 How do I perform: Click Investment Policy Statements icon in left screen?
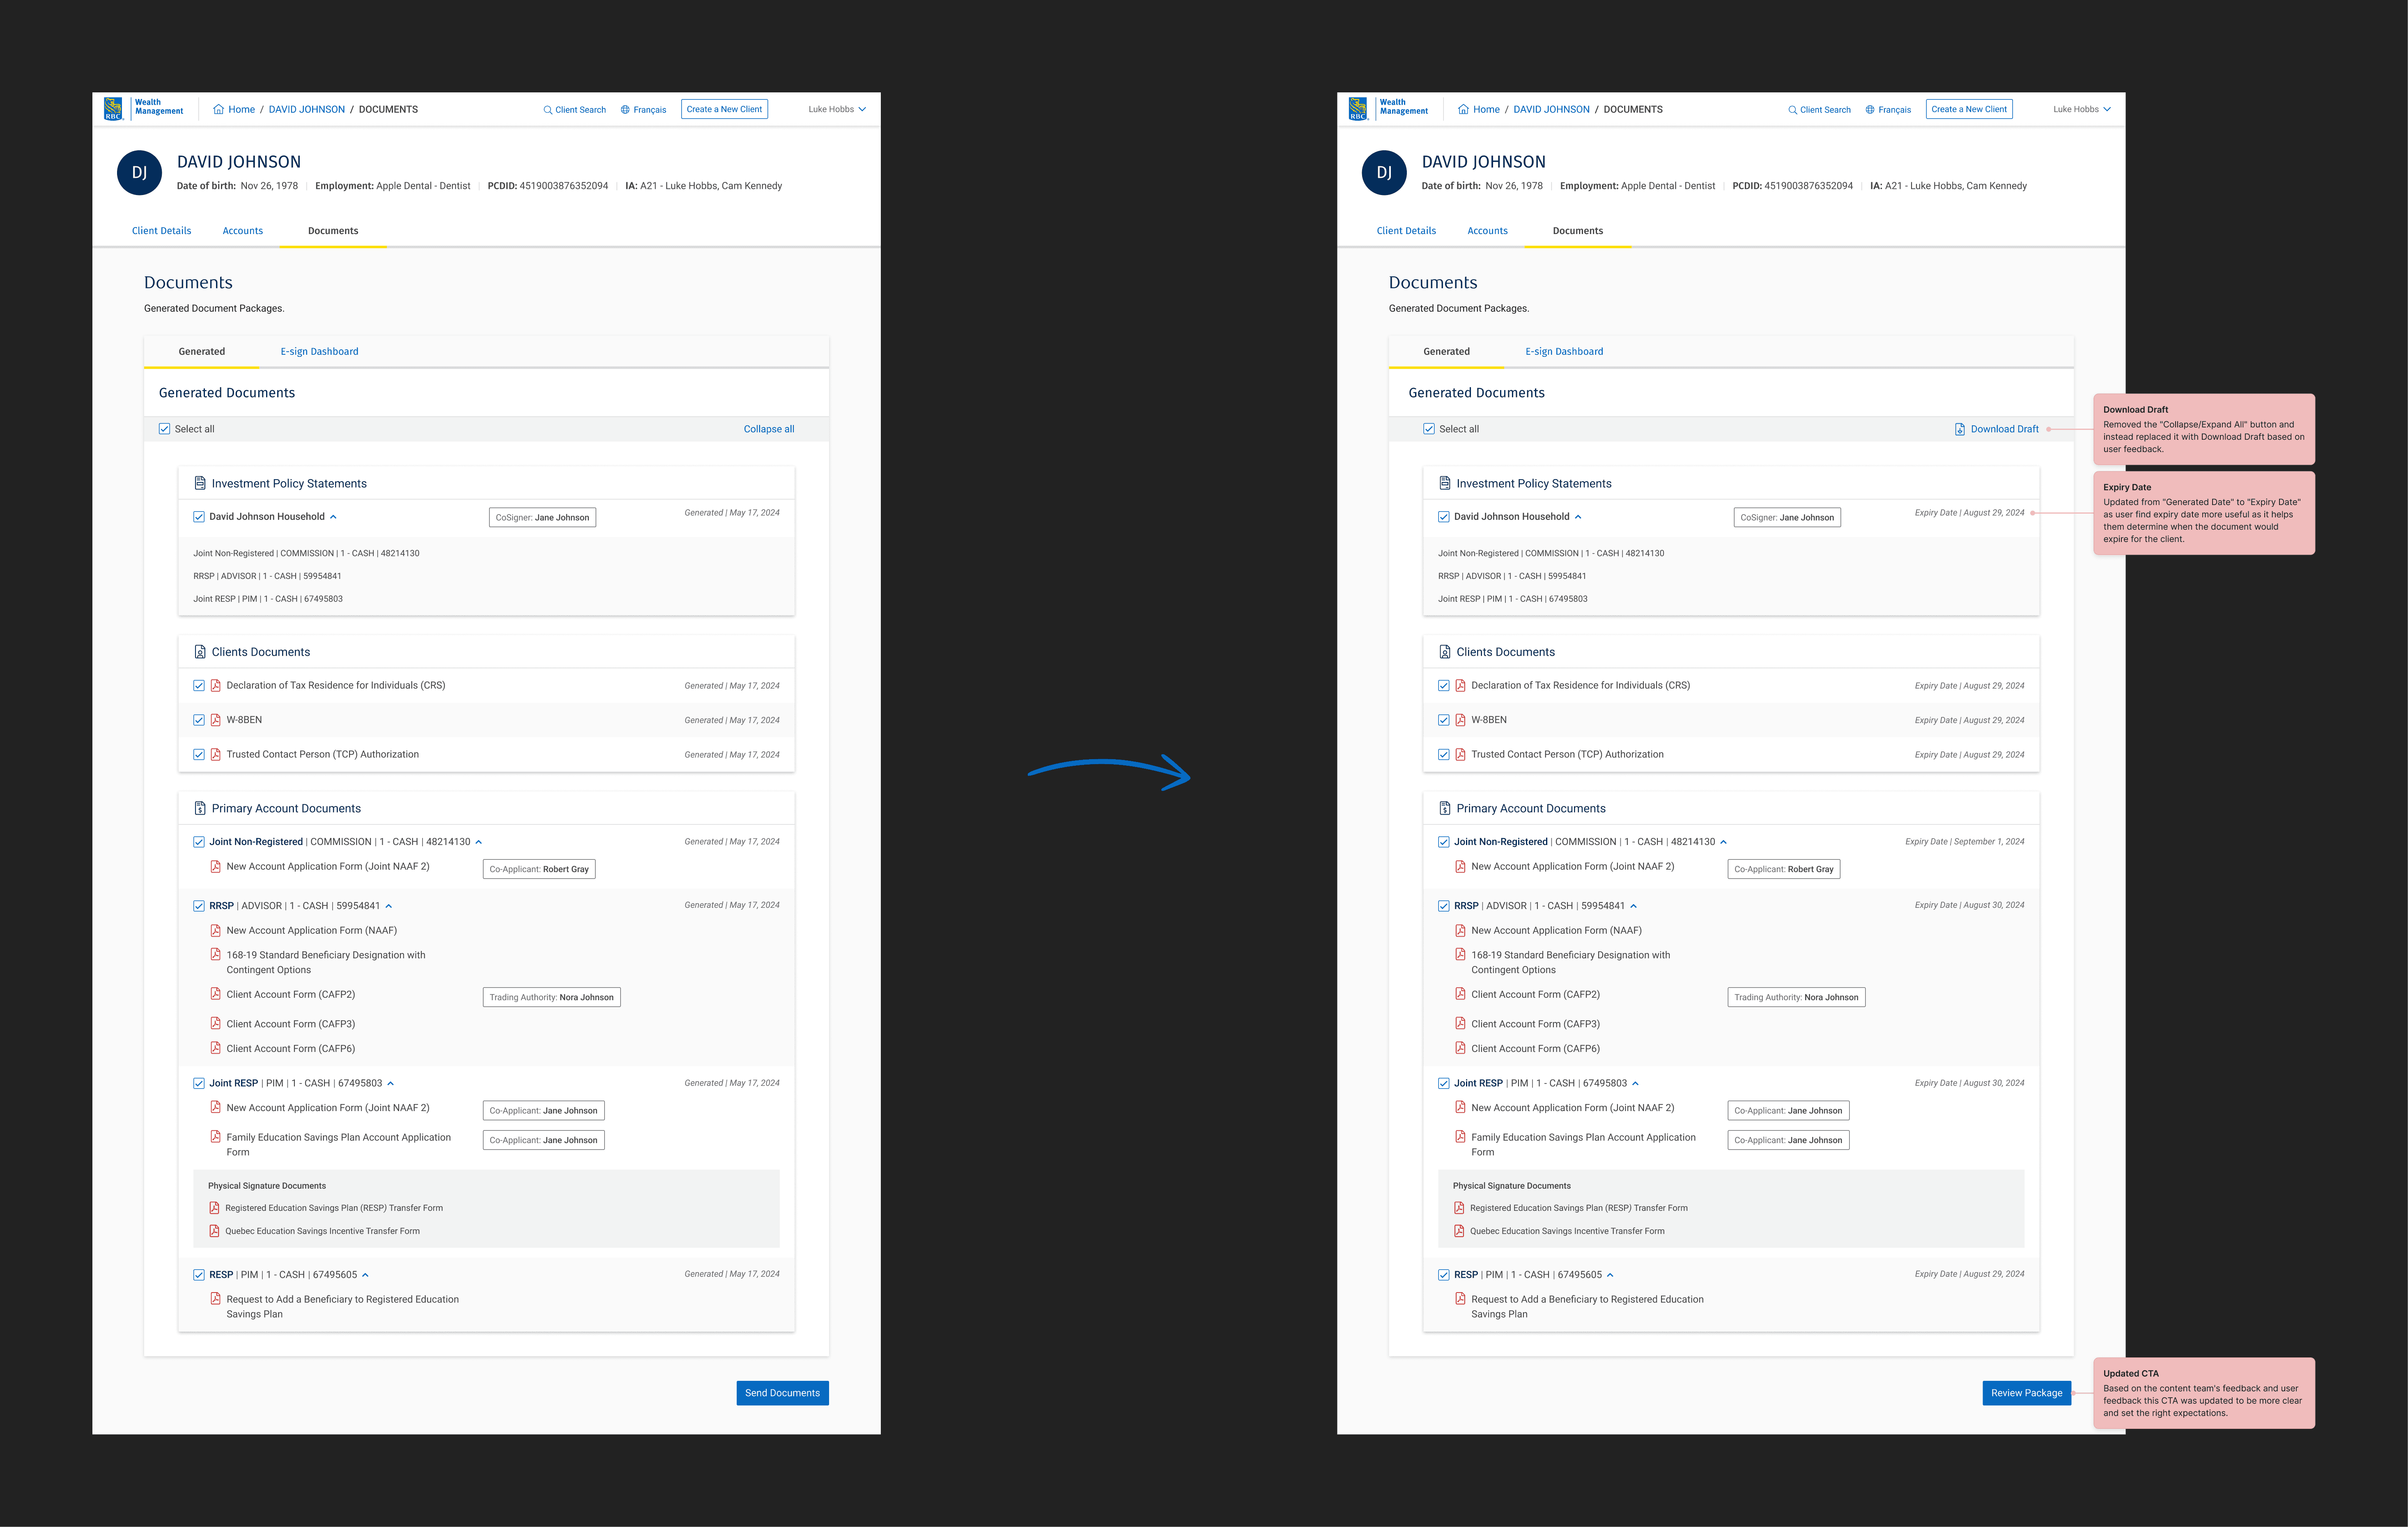point(200,483)
